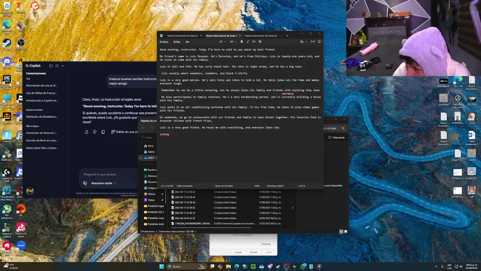Switch Explorer to large icons view
The width and height of the screenshot is (481, 271).
pyautogui.click(x=345, y=231)
